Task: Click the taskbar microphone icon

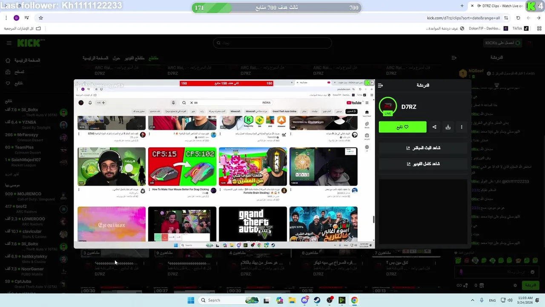Action: coord(482,300)
